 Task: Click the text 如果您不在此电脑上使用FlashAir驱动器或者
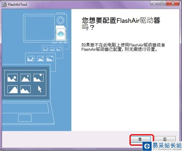point(123,45)
